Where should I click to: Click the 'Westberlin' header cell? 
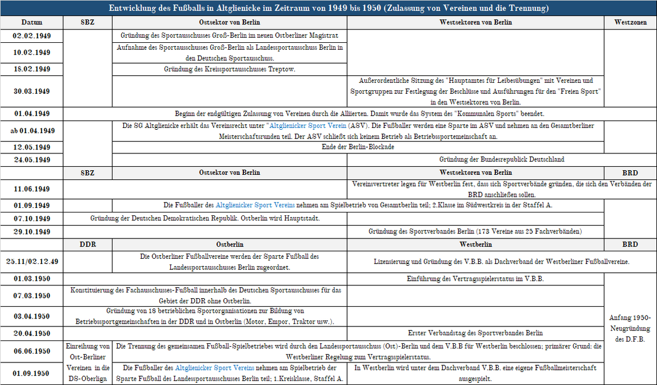pos(476,244)
